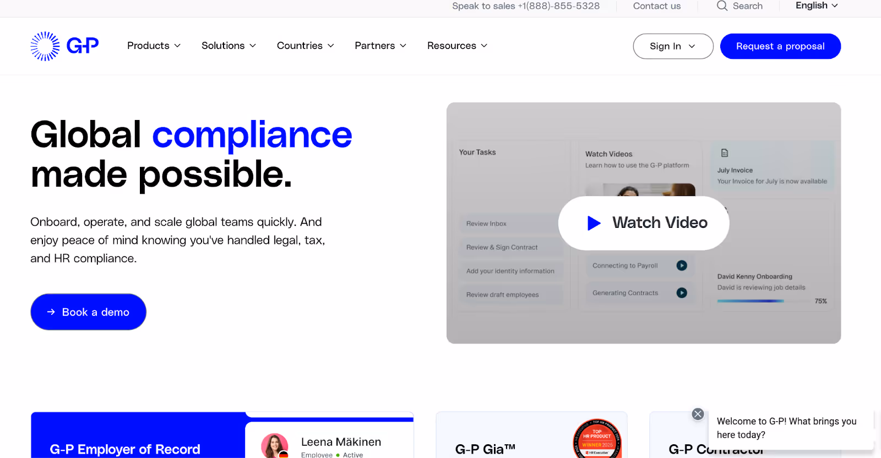The height and width of the screenshot is (458, 881).
Task: Select Add your identity information task
Action: 510,271
